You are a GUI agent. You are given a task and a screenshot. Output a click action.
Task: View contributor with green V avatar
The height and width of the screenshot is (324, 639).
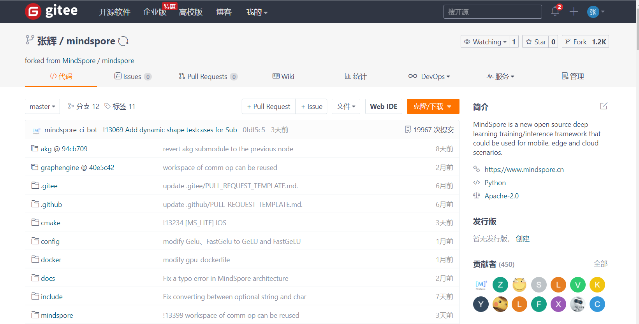578,285
